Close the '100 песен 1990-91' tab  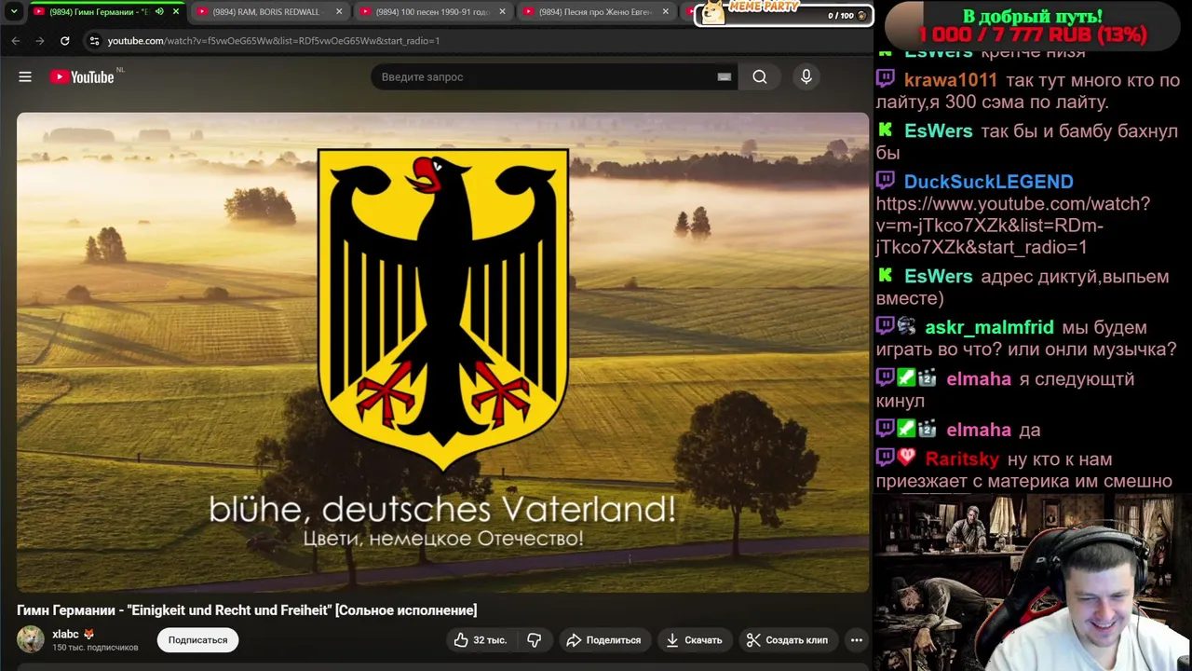pos(503,12)
